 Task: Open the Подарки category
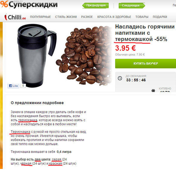(160, 17)
